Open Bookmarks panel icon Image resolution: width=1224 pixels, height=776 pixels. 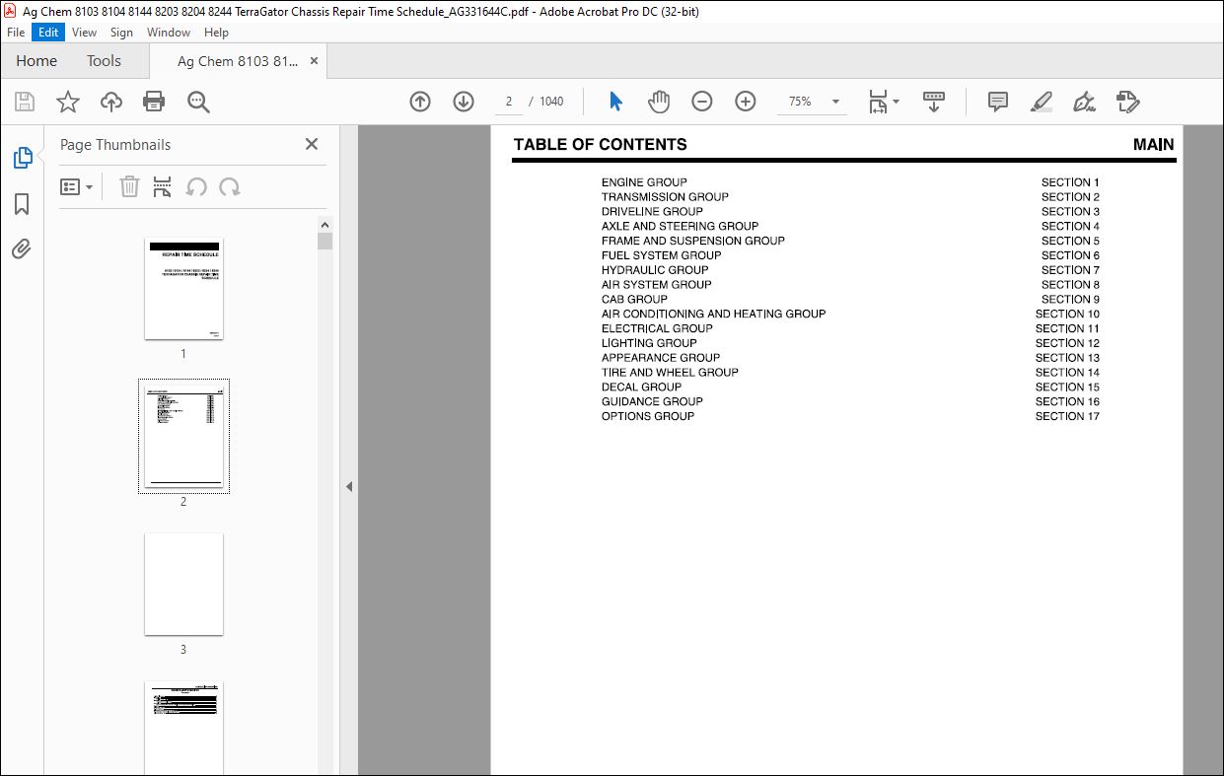tap(22, 204)
